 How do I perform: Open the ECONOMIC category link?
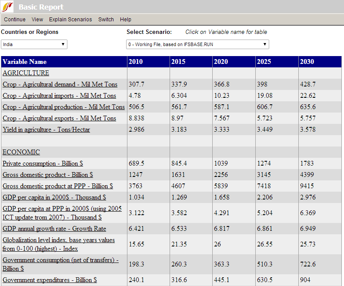21,152
